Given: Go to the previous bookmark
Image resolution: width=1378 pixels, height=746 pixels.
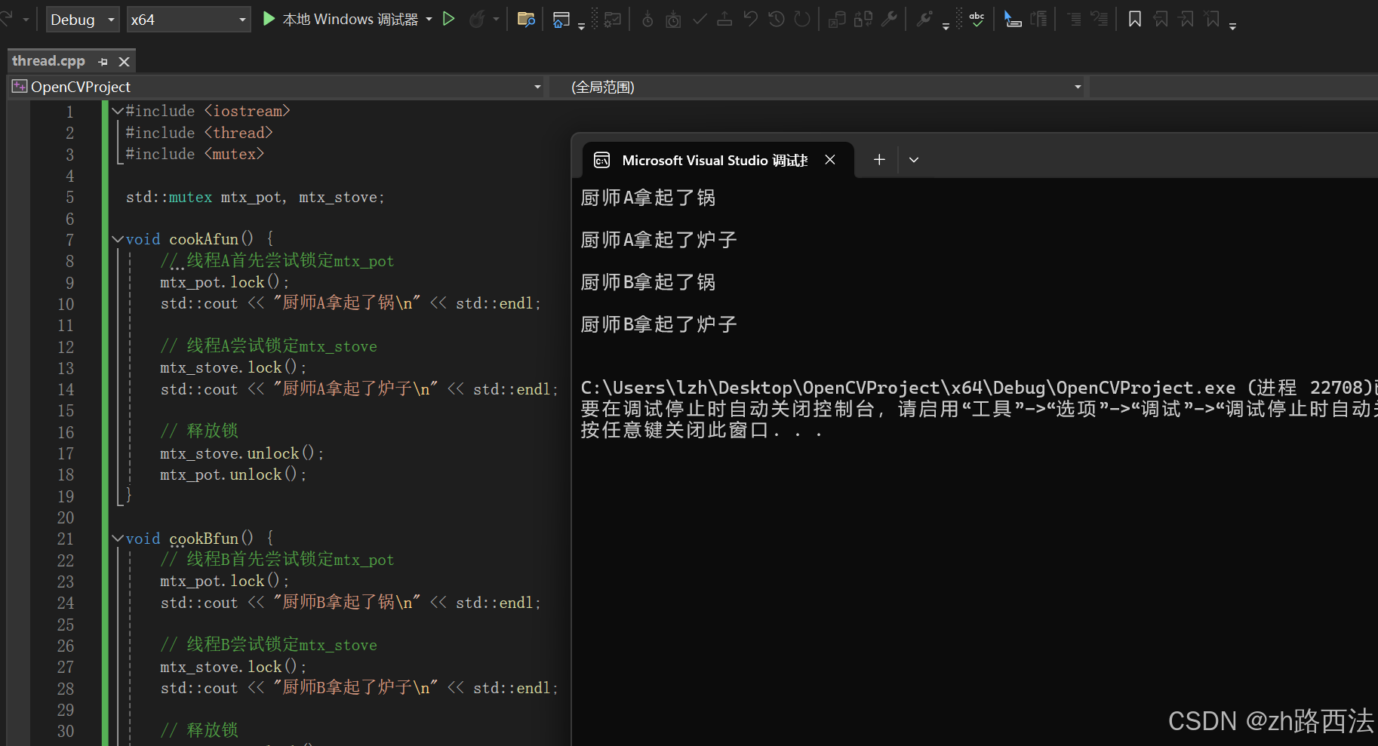Looking at the screenshot, I should tap(1161, 19).
